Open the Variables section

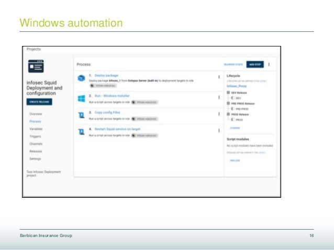click(x=36, y=129)
